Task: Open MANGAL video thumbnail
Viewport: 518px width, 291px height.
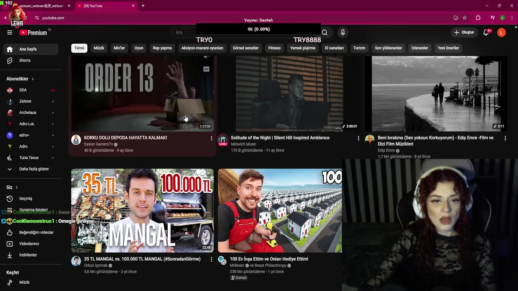Action: [x=142, y=211]
